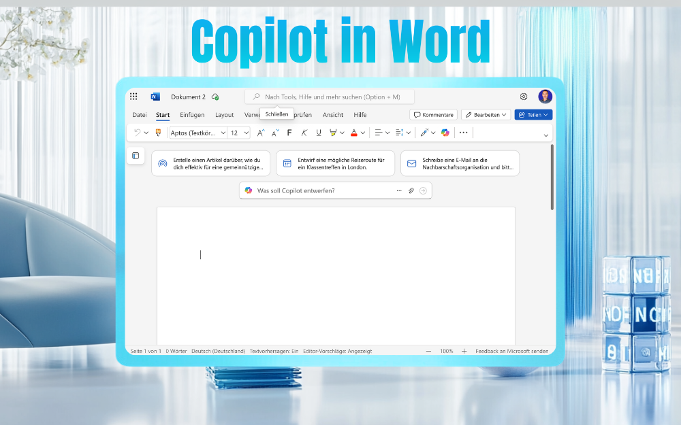Expand font color dropdown arrow
This screenshot has height=425, width=681.
pos(363,133)
